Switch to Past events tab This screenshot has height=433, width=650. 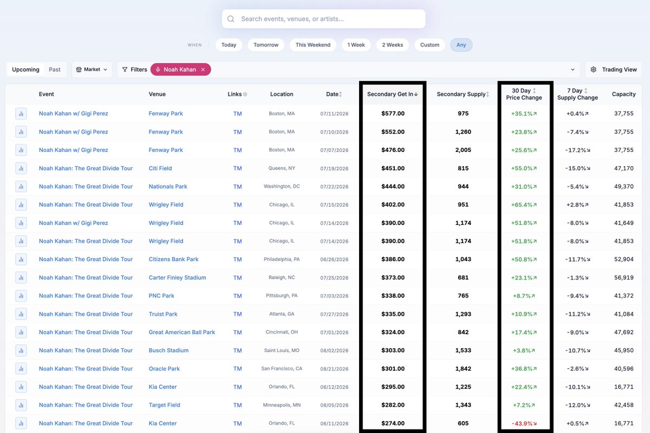coord(55,70)
